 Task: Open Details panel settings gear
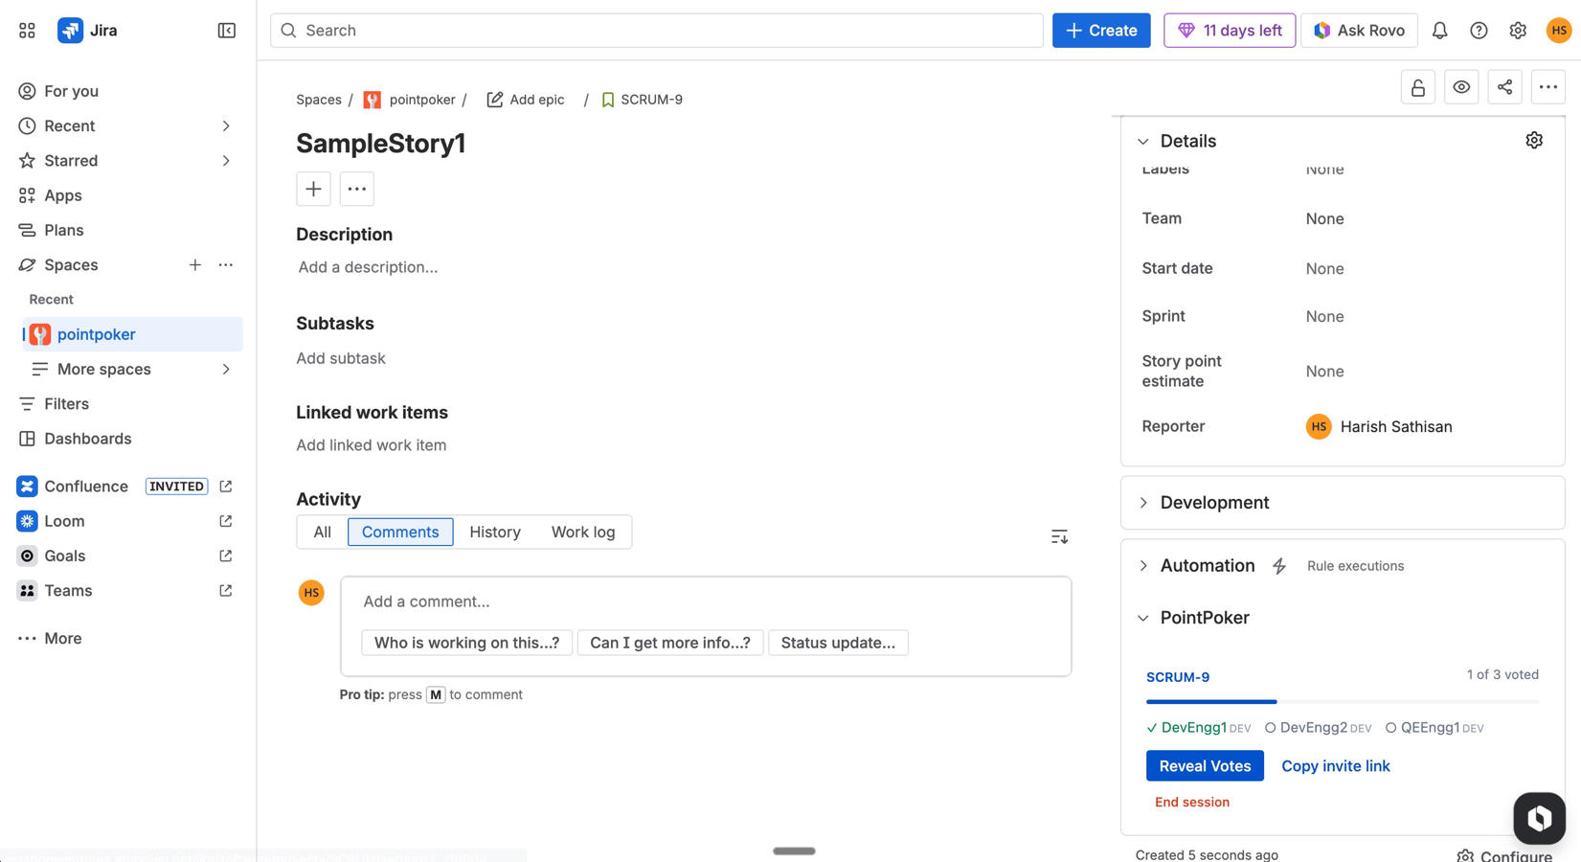(1534, 140)
